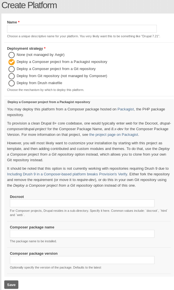Screen dimensions: 174x290
Task: Click the Composer package name field
Action: (x=82, y=234)
